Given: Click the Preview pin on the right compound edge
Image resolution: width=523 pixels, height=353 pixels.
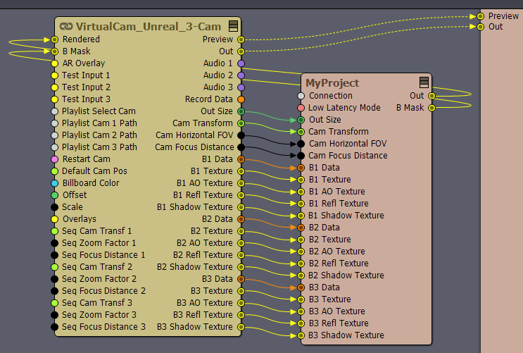Looking at the screenshot, I should 480,16.
